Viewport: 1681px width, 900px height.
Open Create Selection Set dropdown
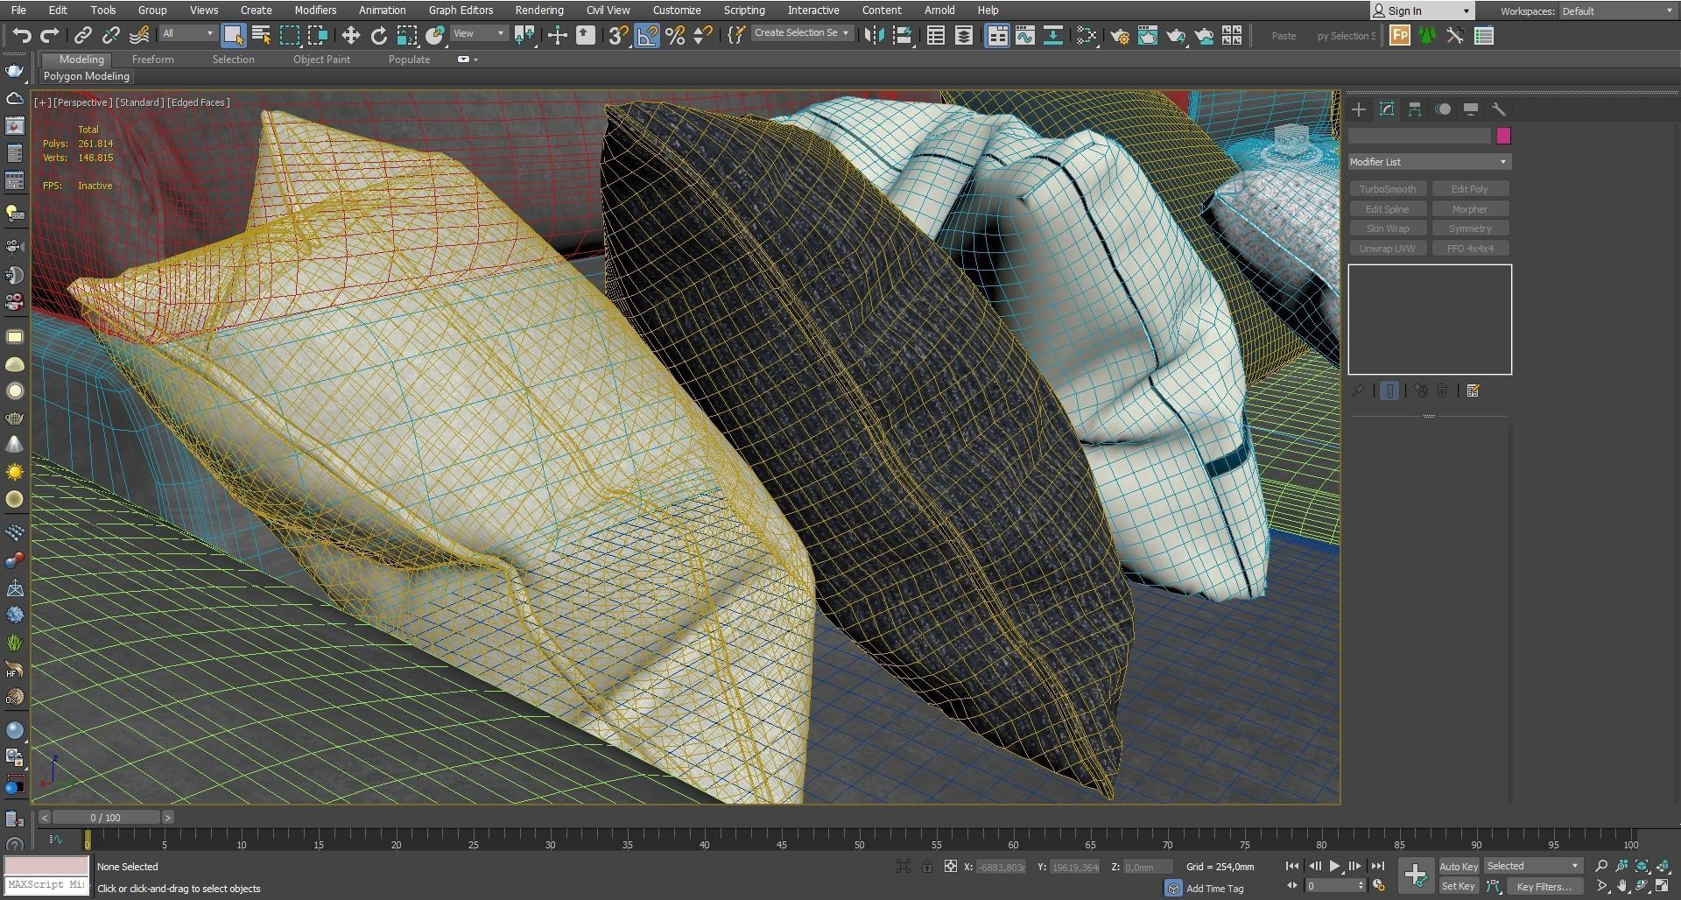pyautogui.click(x=802, y=32)
